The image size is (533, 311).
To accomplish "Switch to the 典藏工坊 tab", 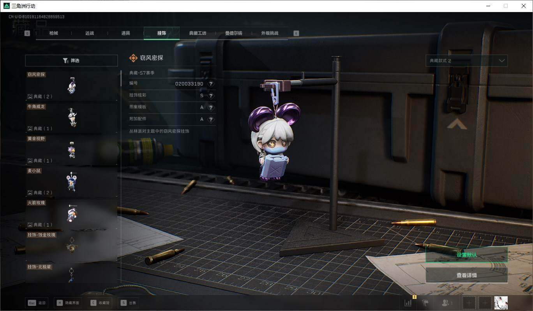I will (198, 33).
